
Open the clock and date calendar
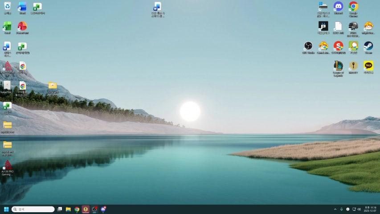click(x=370, y=209)
